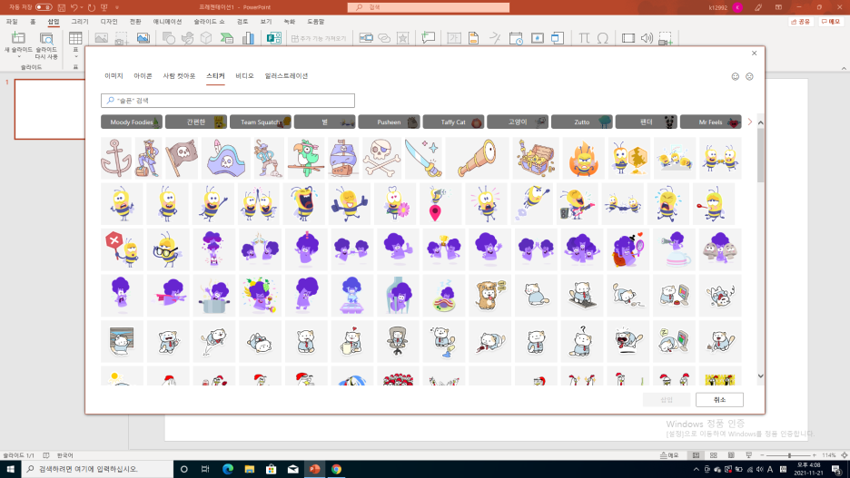Screen dimensions: 850x478
Task: Click the 3D models cube icon
Action: [206, 38]
